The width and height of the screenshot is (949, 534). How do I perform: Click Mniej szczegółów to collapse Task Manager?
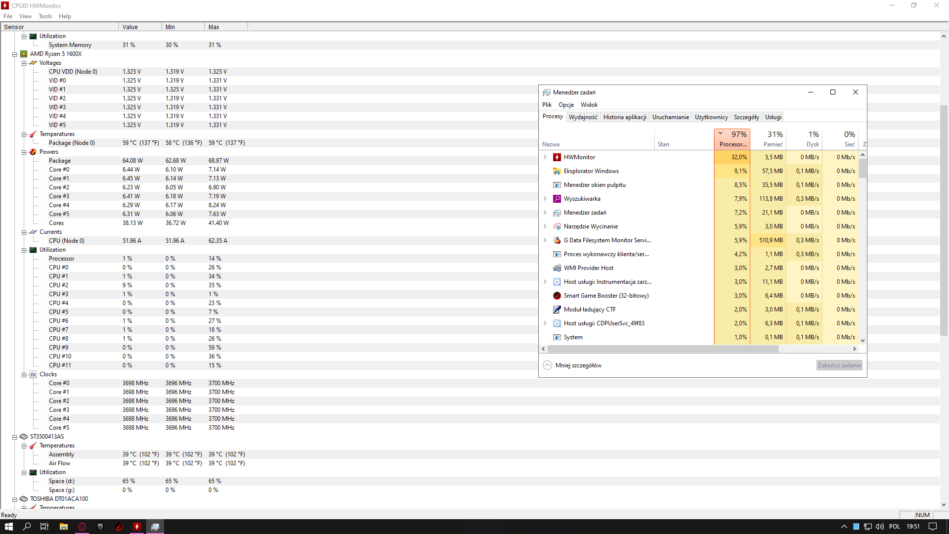pyautogui.click(x=572, y=365)
